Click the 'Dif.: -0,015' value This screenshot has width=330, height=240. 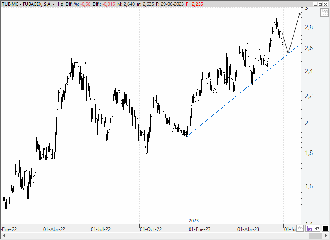[x=104, y=4]
